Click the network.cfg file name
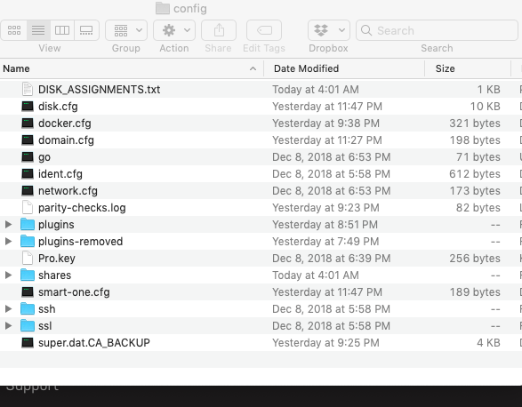This screenshot has height=407, width=522. [68, 191]
